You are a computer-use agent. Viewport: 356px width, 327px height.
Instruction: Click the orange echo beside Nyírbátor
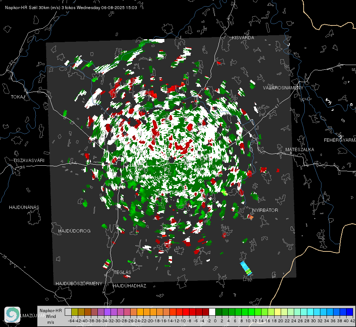click(x=251, y=217)
